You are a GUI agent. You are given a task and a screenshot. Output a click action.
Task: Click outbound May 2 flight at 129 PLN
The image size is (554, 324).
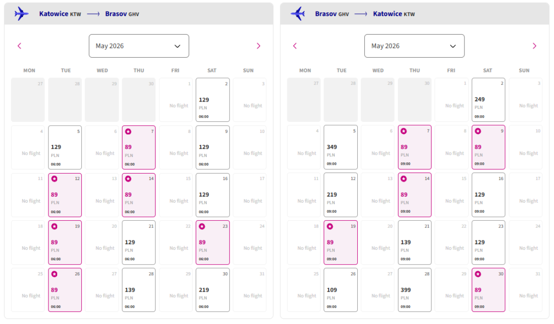point(212,100)
